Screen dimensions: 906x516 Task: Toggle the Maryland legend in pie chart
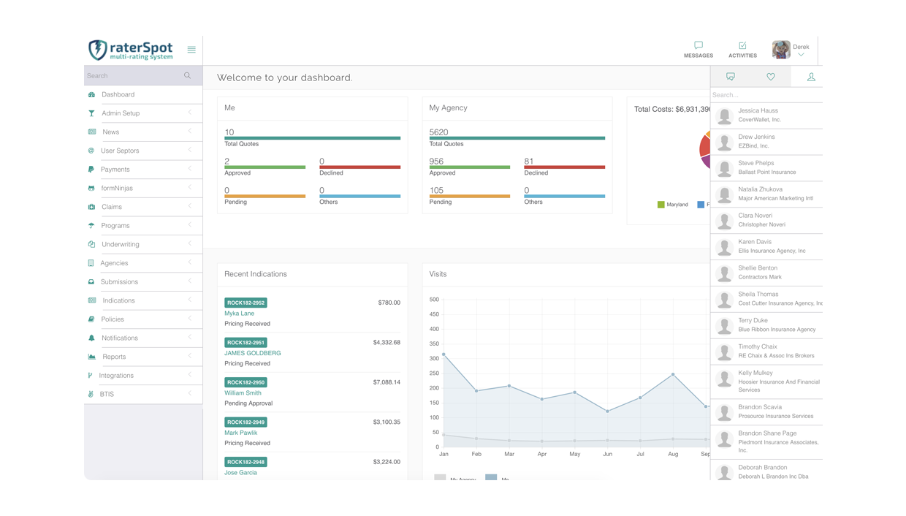pyautogui.click(x=672, y=205)
